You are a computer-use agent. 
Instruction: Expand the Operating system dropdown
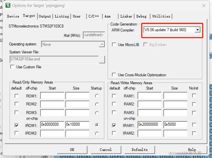[102, 44]
